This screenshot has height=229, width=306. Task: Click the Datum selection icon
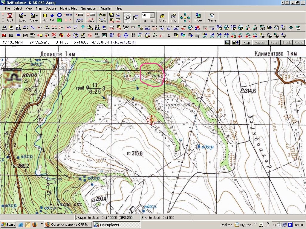pyautogui.click(x=126, y=28)
